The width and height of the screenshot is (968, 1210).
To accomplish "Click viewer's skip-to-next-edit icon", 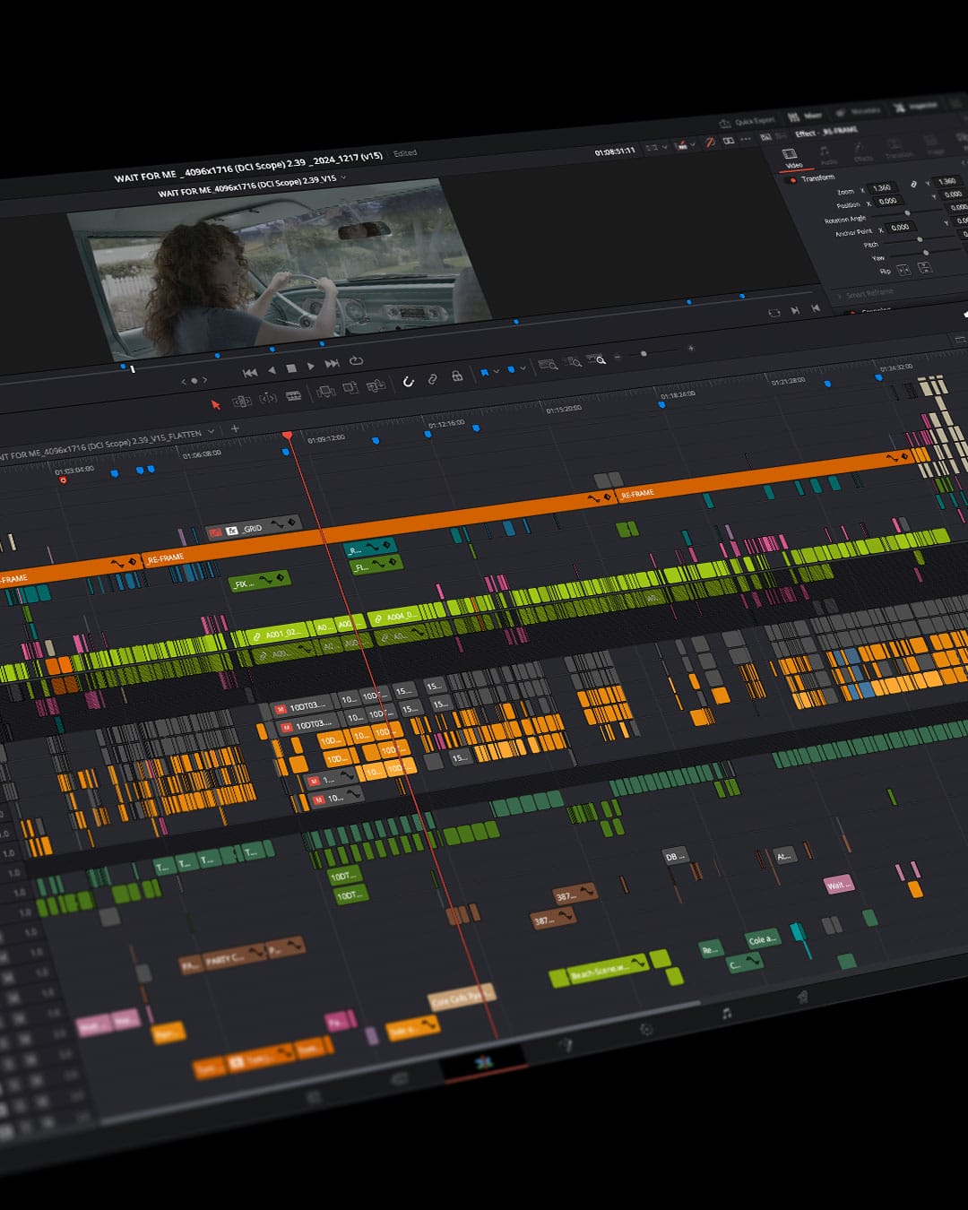I will pyautogui.click(x=795, y=310).
